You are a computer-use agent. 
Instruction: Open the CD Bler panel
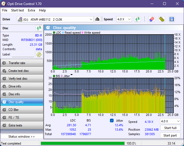click(22, 110)
